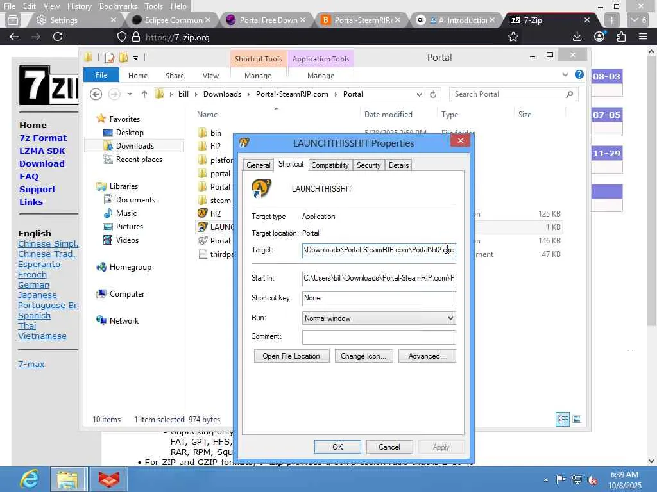
Task: Click Open File Location button
Action: pyautogui.click(x=291, y=356)
